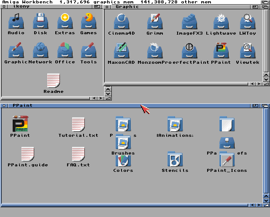The width and height of the screenshot is (270, 217).
Task: Open the PPaint.guide document
Action: click(27, 154)
